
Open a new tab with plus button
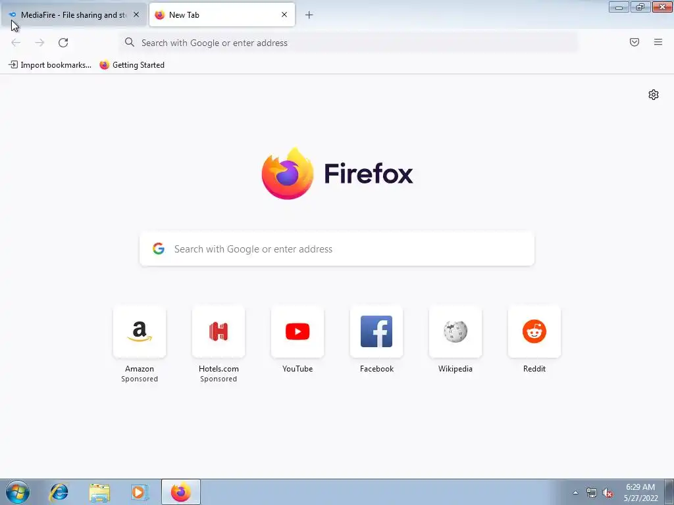(309, 15)
